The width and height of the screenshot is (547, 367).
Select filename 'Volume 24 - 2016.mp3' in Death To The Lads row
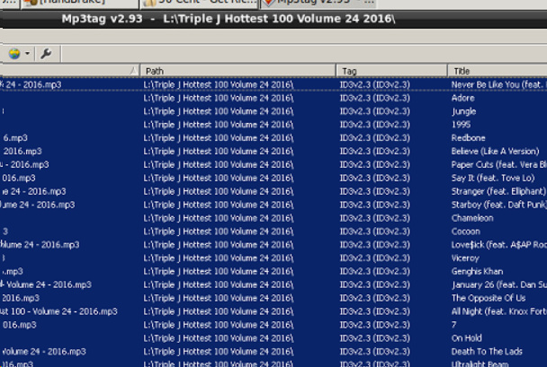point(43,352)
